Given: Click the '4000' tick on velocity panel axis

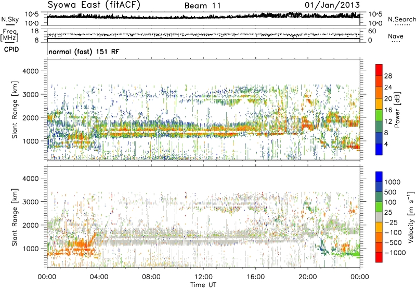Looking at the screenshot, I should (x=31, y=178).
